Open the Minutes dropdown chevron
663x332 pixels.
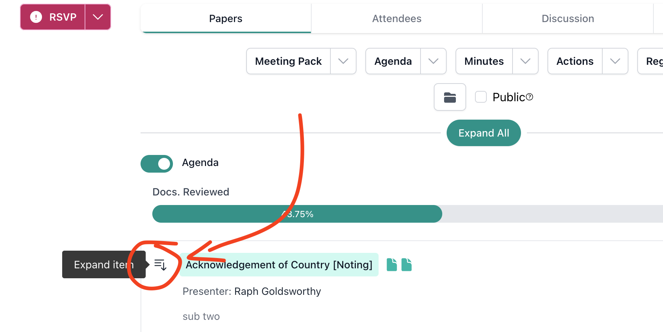pyautogui.click(x=525, y=61)
